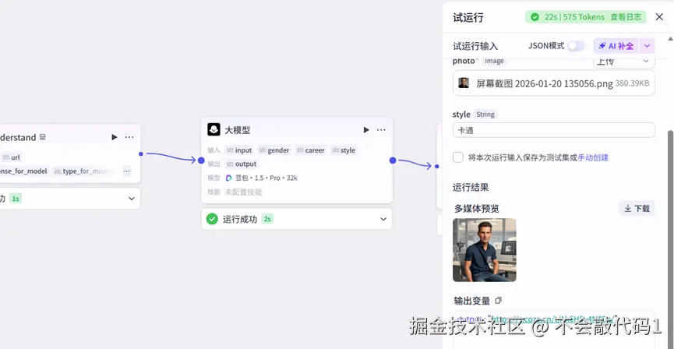Select the 大模型 node output connection port
Image resolution: width=674 pixels, height=349 pixels.
click(x=393, y=160)
